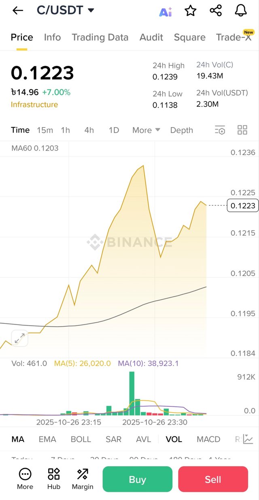The image size is (259, 500).
Task: Add C/USDT to favorites with star
Action: click(190, 11)
